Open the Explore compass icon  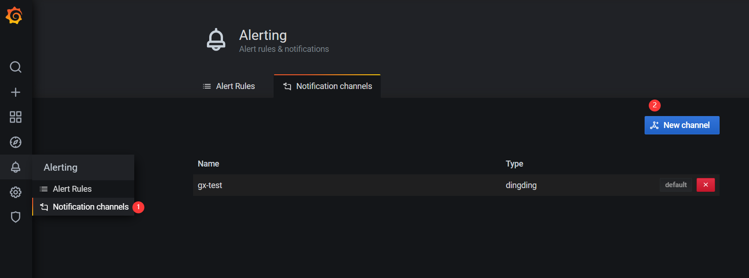[16, 142]
